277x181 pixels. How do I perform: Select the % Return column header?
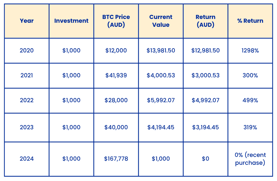[x=250, y=21]
